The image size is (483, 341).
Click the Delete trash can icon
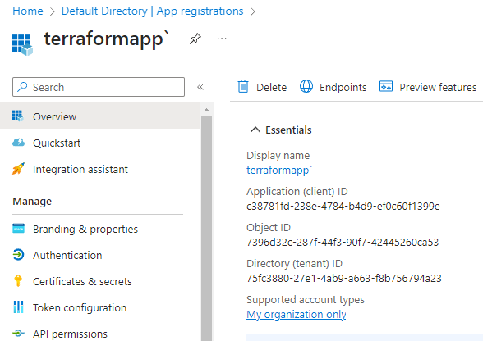243,86
